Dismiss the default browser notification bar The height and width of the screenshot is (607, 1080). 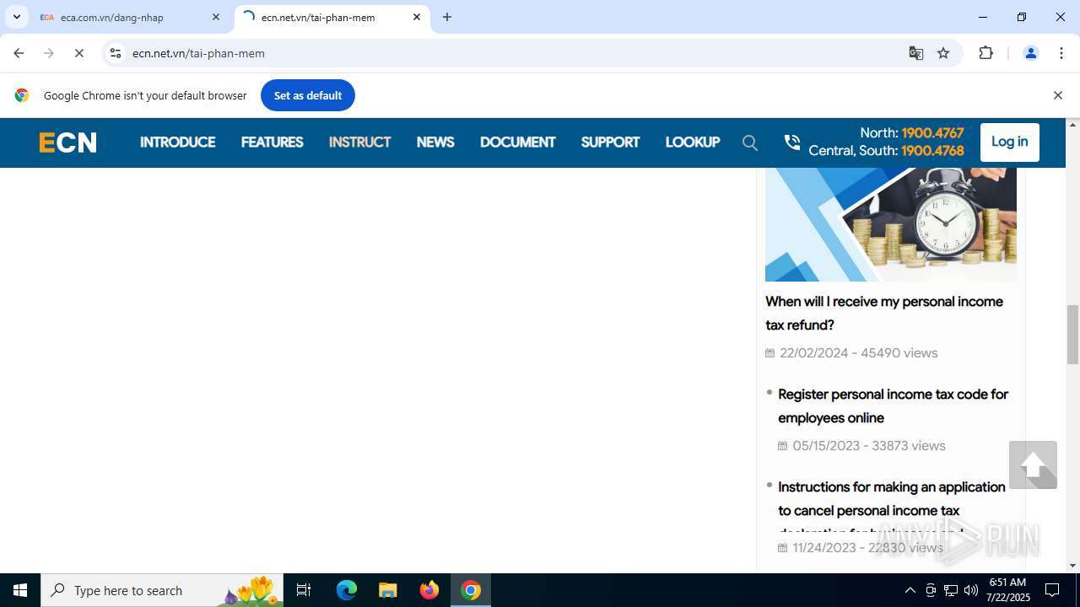(x=1057, y=95)
